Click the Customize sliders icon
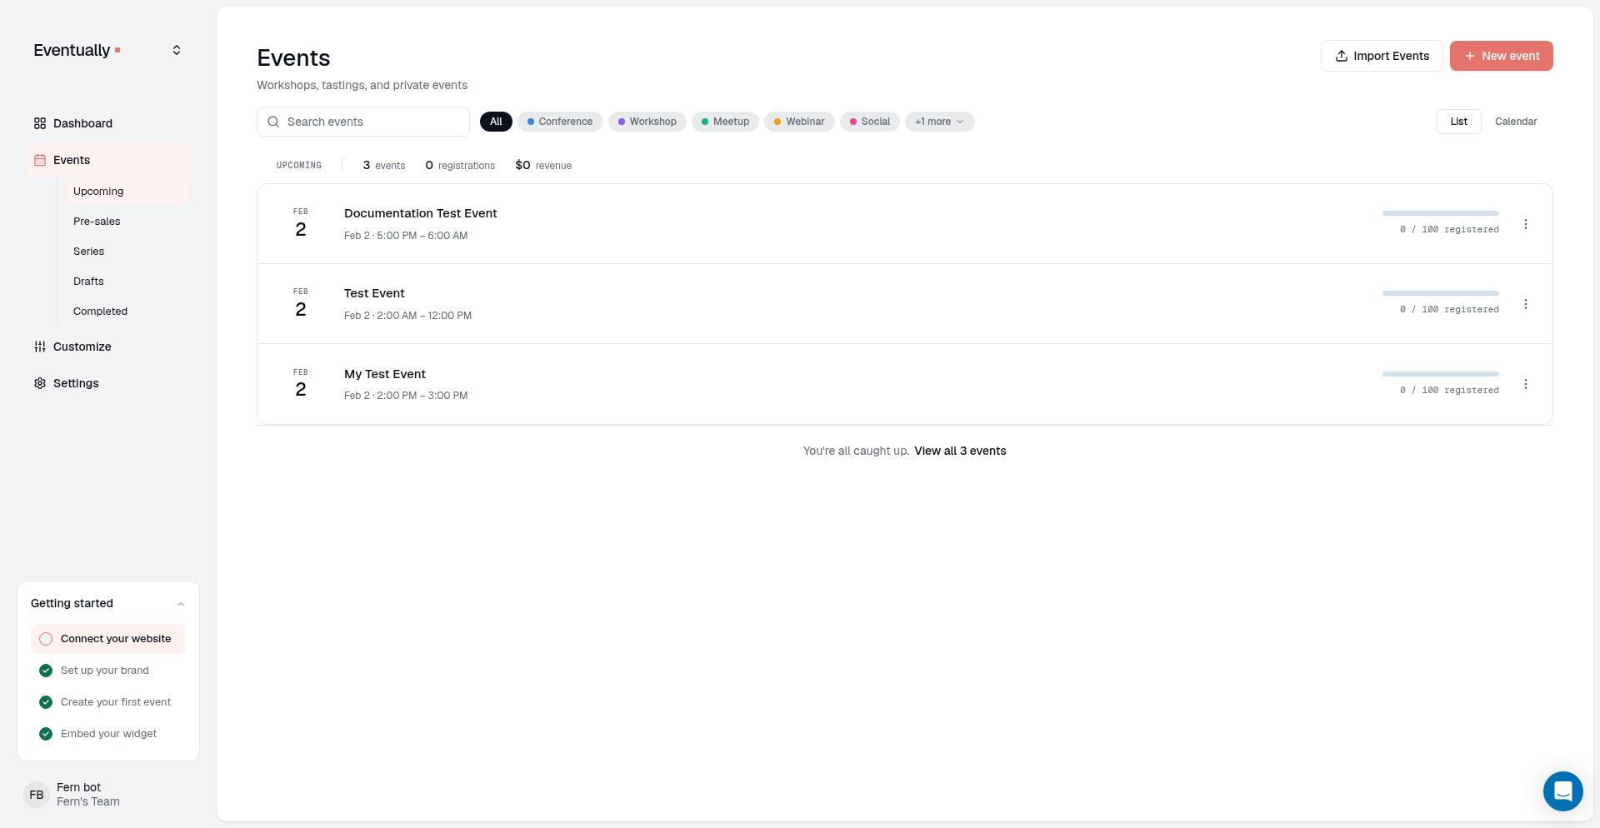This screenshot has height=828, width=1600. [40, 347]
